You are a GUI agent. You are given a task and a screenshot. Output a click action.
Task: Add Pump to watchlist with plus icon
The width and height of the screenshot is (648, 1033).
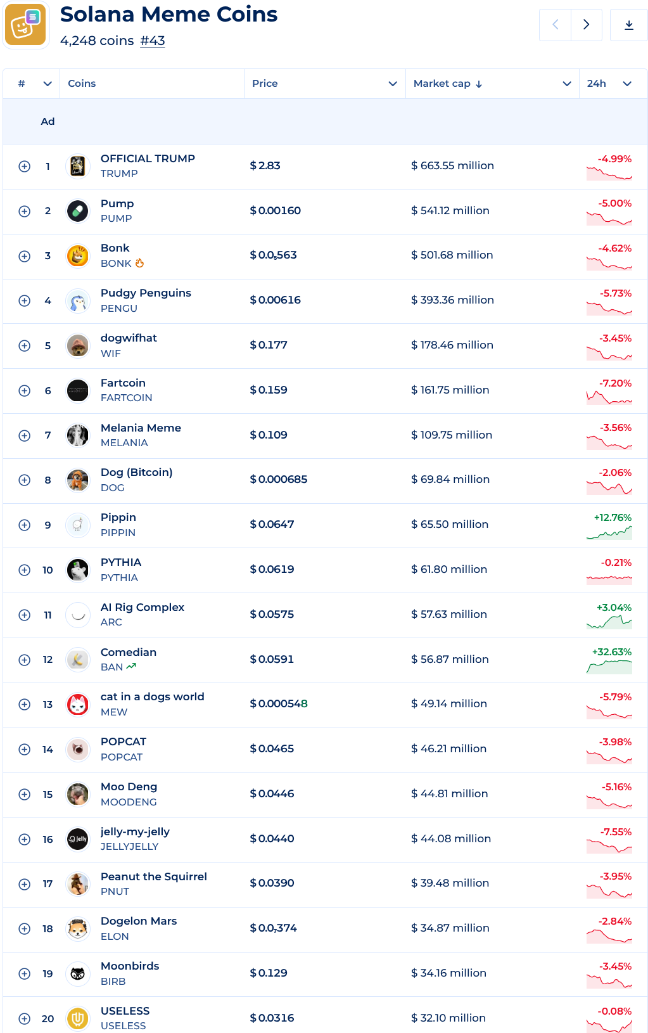click(x=25, y=211)
